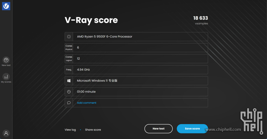
Task: Add a comment to the score
Action: coord(87,103)
